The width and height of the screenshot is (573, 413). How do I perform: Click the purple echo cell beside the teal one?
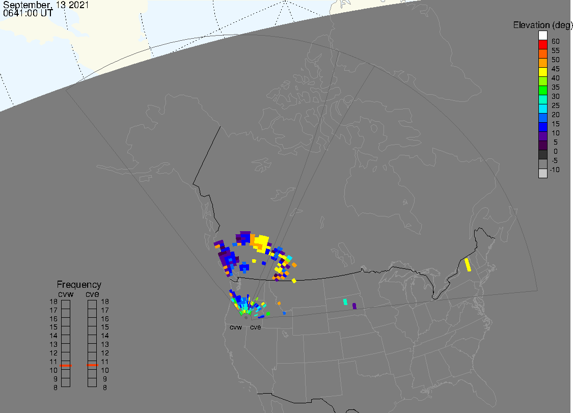(354, 306)
